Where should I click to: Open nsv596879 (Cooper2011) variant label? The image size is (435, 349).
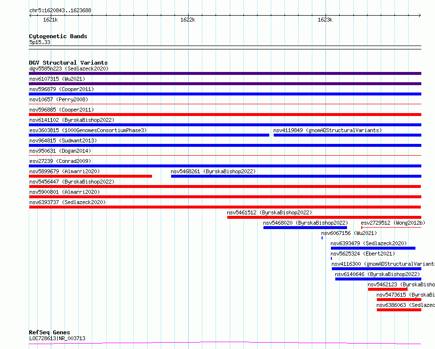(62, 89)
